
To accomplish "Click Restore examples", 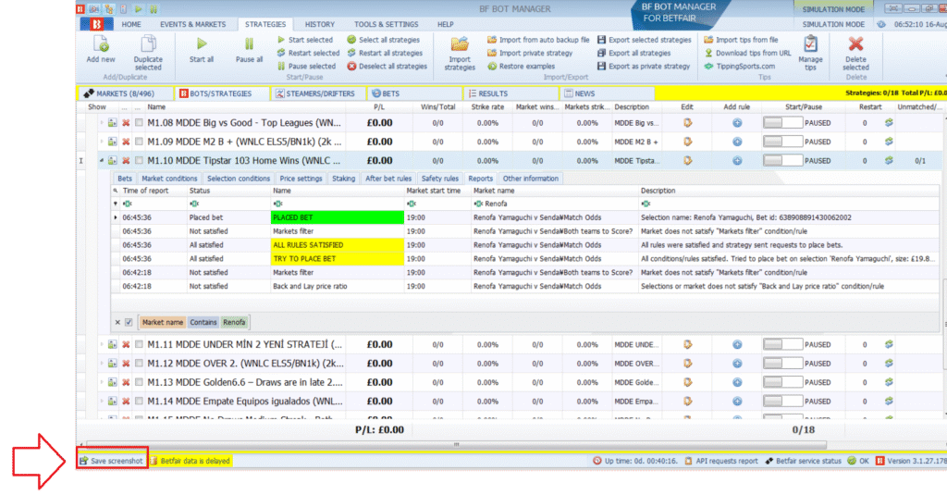I will point(521,67).
